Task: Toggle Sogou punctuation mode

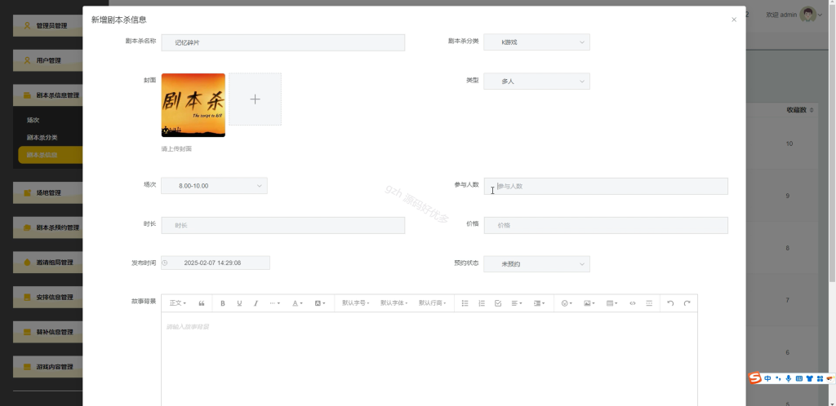Action: coord(778,378)
